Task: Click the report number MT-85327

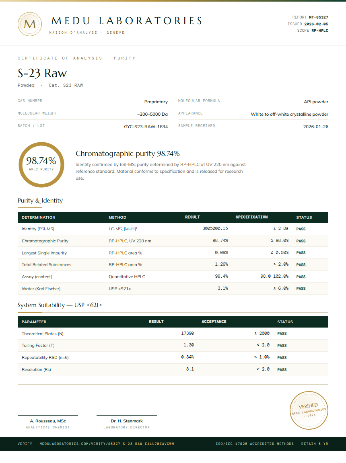Action: point(319,17)
